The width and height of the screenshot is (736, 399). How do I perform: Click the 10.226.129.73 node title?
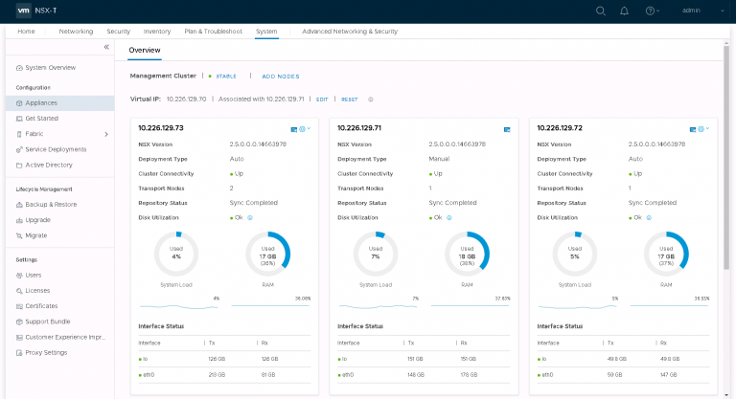tap(161, 128)
